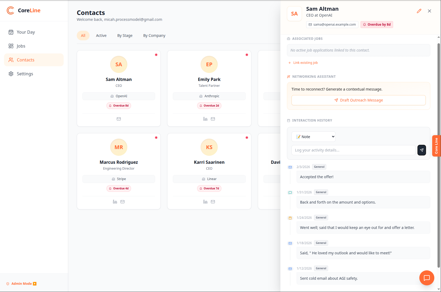This screenshot has height=292, width=441.
Task: Click the email icon on Karri Saarinen's card
Action: 213,202
